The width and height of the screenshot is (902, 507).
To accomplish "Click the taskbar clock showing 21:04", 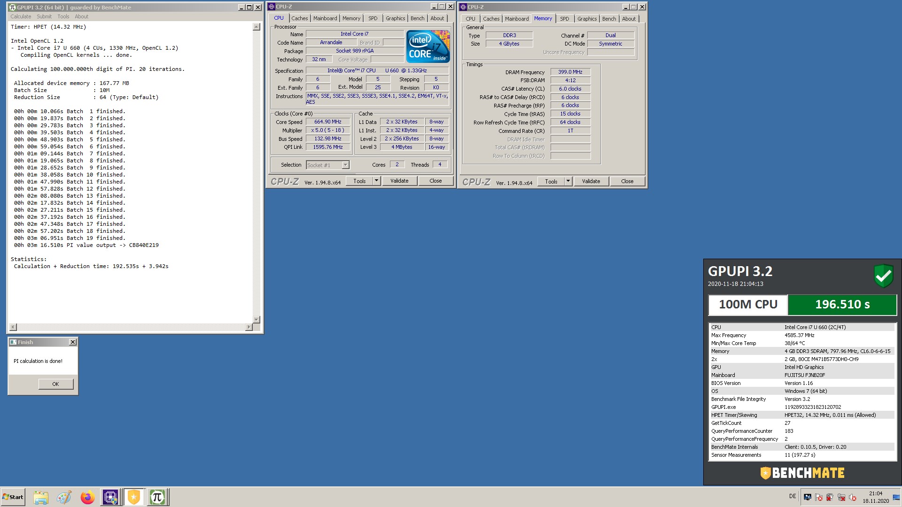I will point(876,497).
